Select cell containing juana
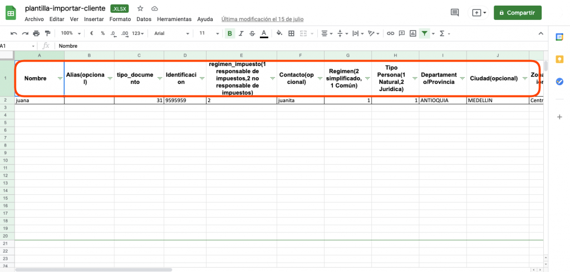 [x=40, y=100]
